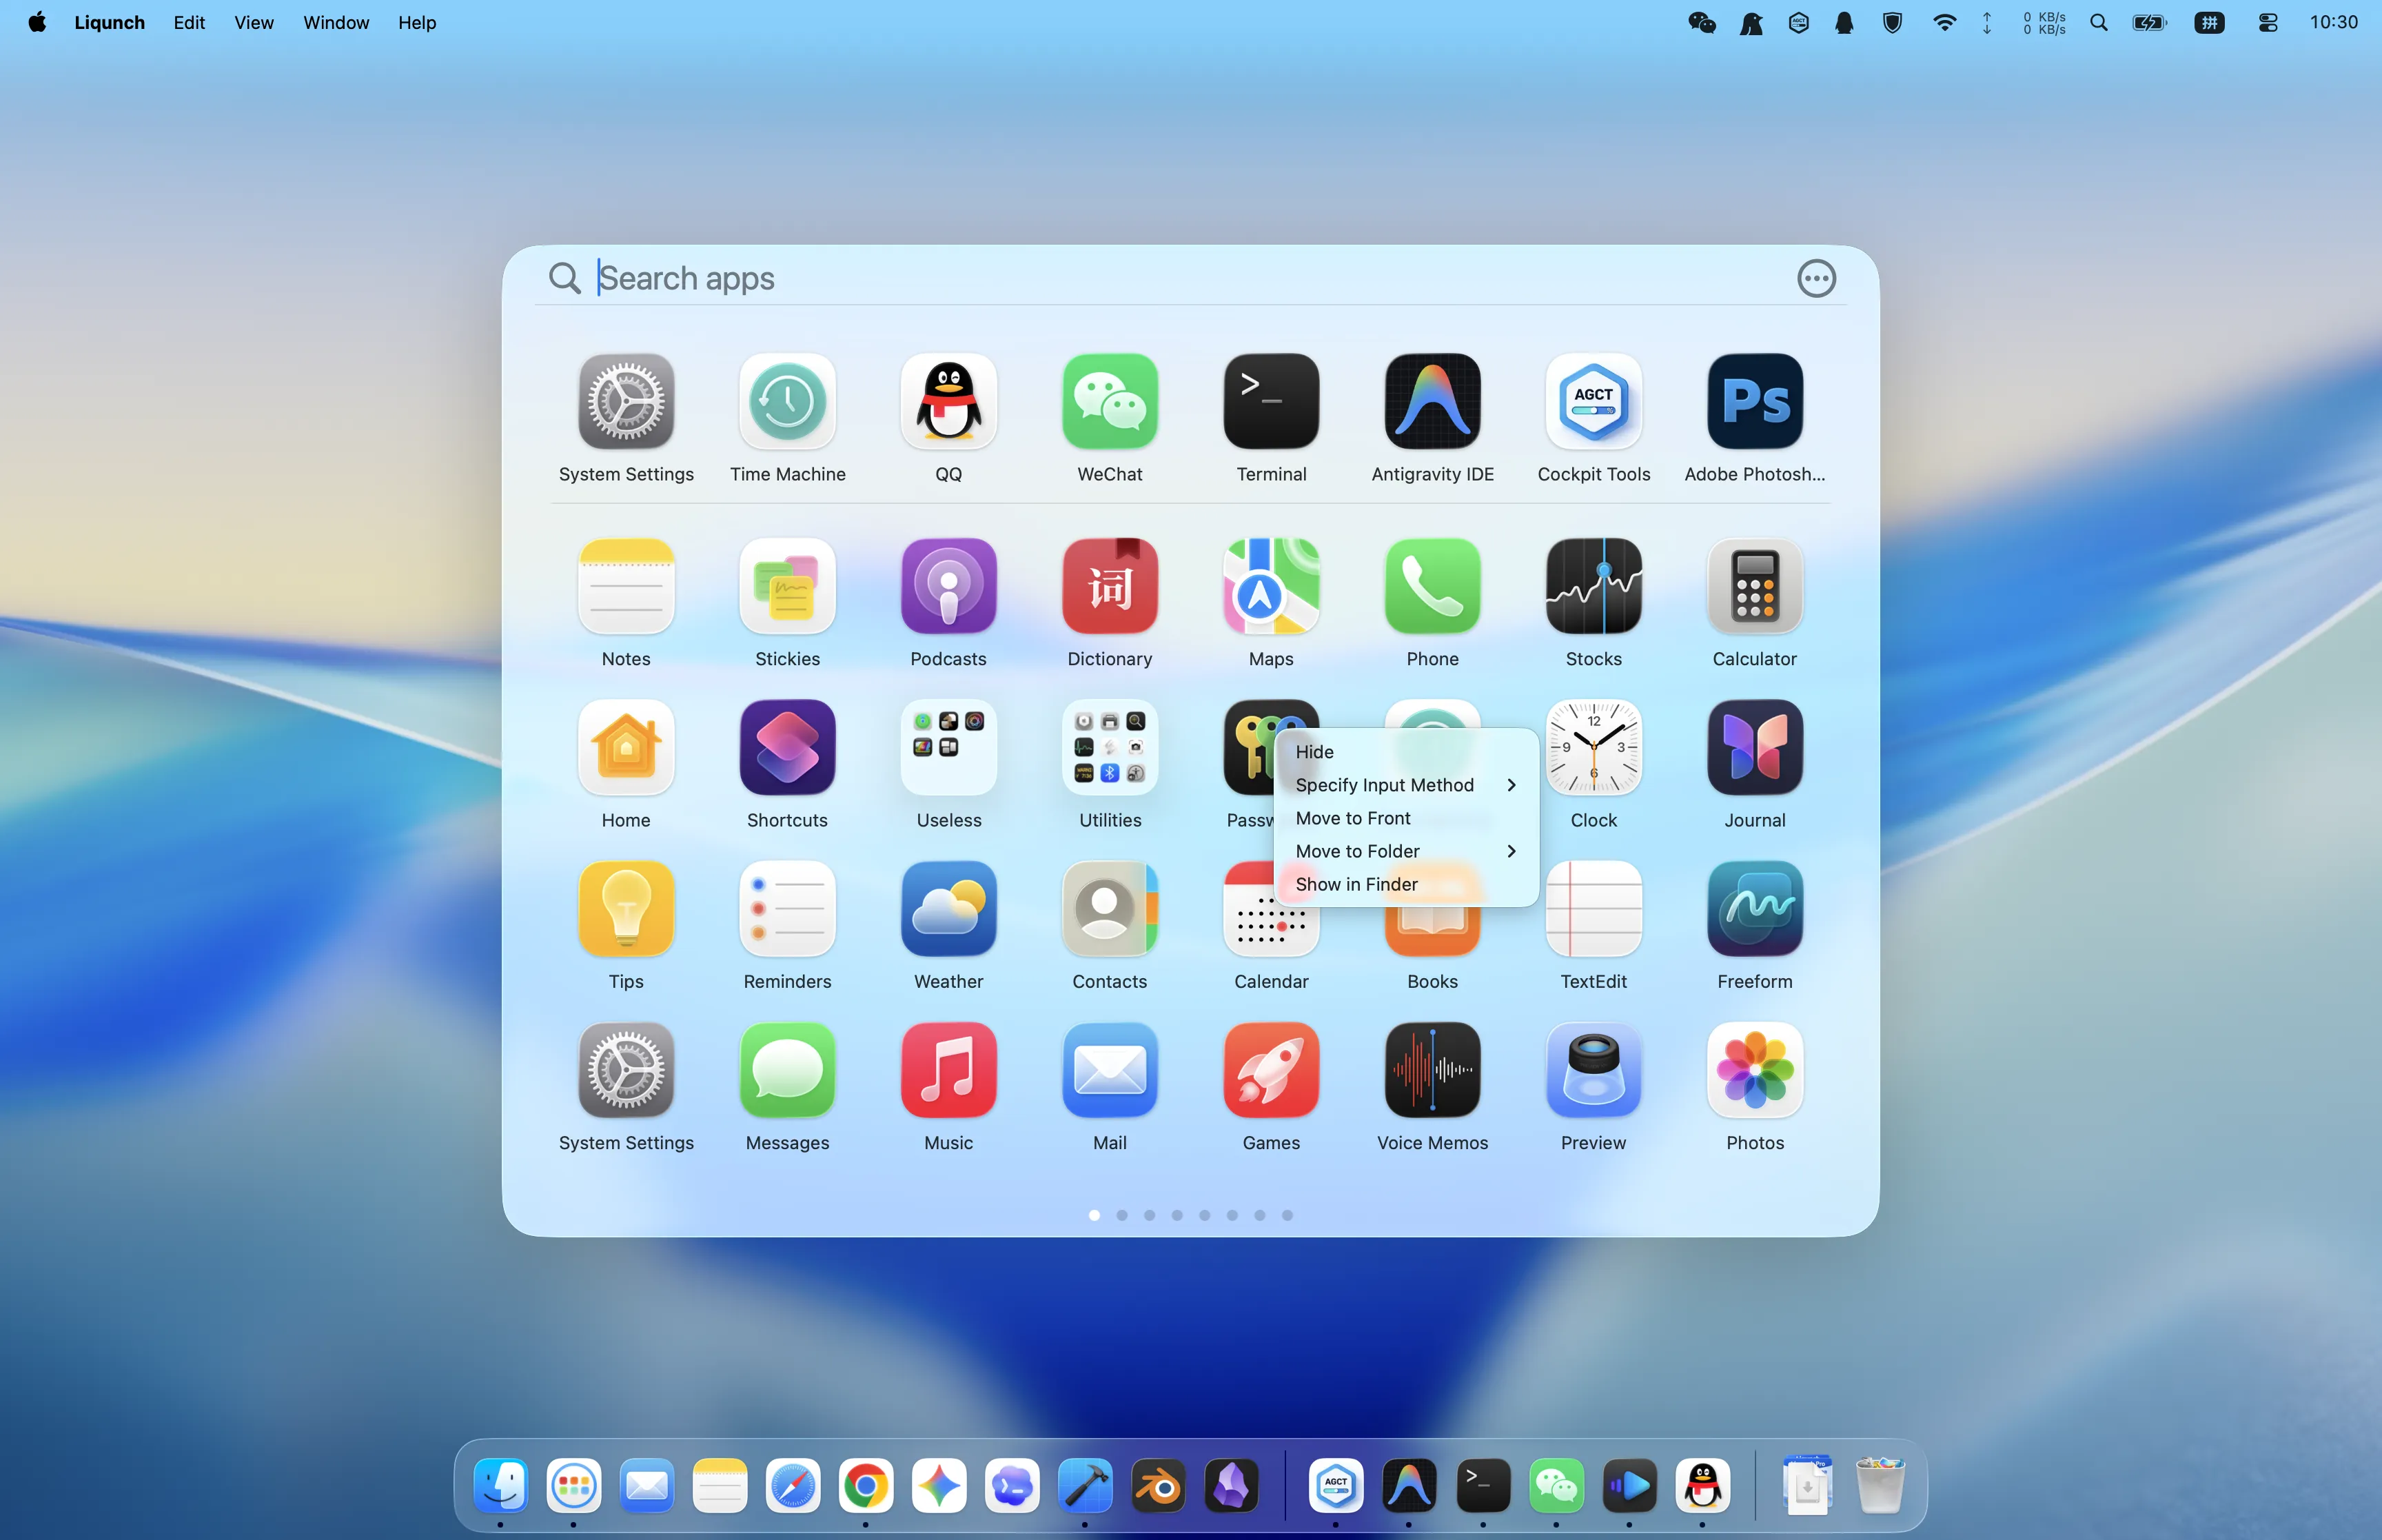Image resolution: width=2382 pixels, height=1540 pixels.
Task: Open Time Machine from the launcher
Action: (x=786, y=401)
